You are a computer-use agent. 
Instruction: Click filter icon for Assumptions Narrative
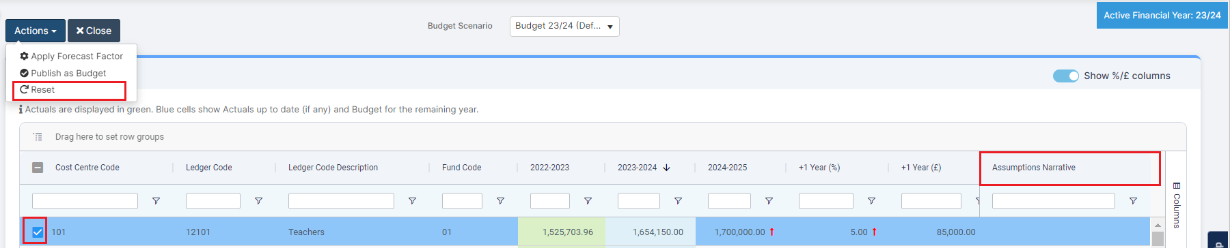coord(1133,201)
